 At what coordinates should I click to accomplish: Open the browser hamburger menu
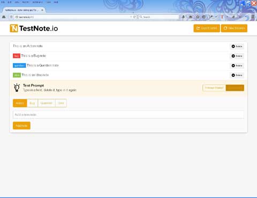coord(253,17)
